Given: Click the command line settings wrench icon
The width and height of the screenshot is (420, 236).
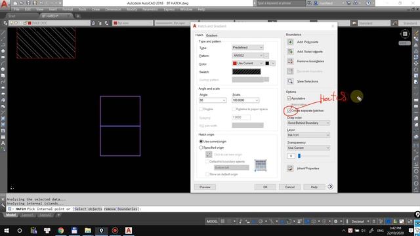Looking at the screenshot, I should [3, 205].
